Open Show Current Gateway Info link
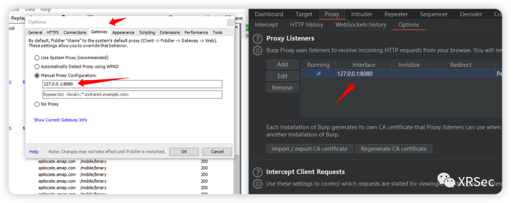Viewport: 511px width, 203px height. [61, 120]
